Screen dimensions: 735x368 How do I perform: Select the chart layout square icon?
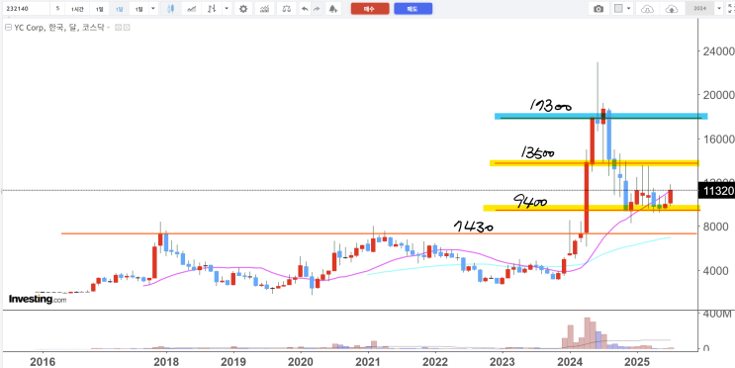tap(618, 9)
